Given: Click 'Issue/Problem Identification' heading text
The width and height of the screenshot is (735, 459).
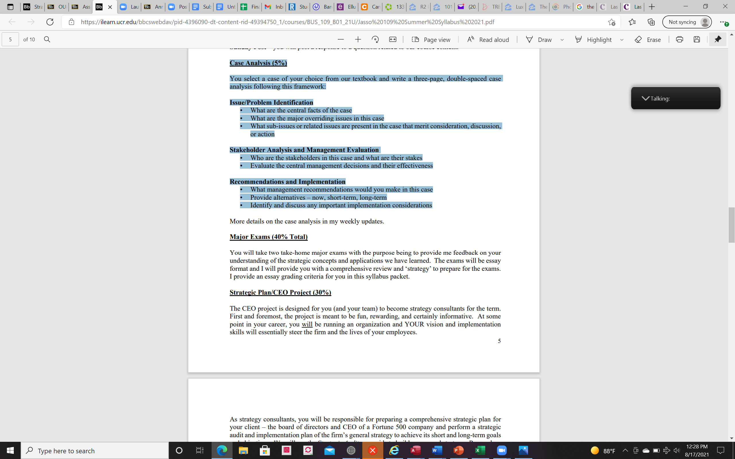Looking at the screenshot, I should click(x=271, y=102).
